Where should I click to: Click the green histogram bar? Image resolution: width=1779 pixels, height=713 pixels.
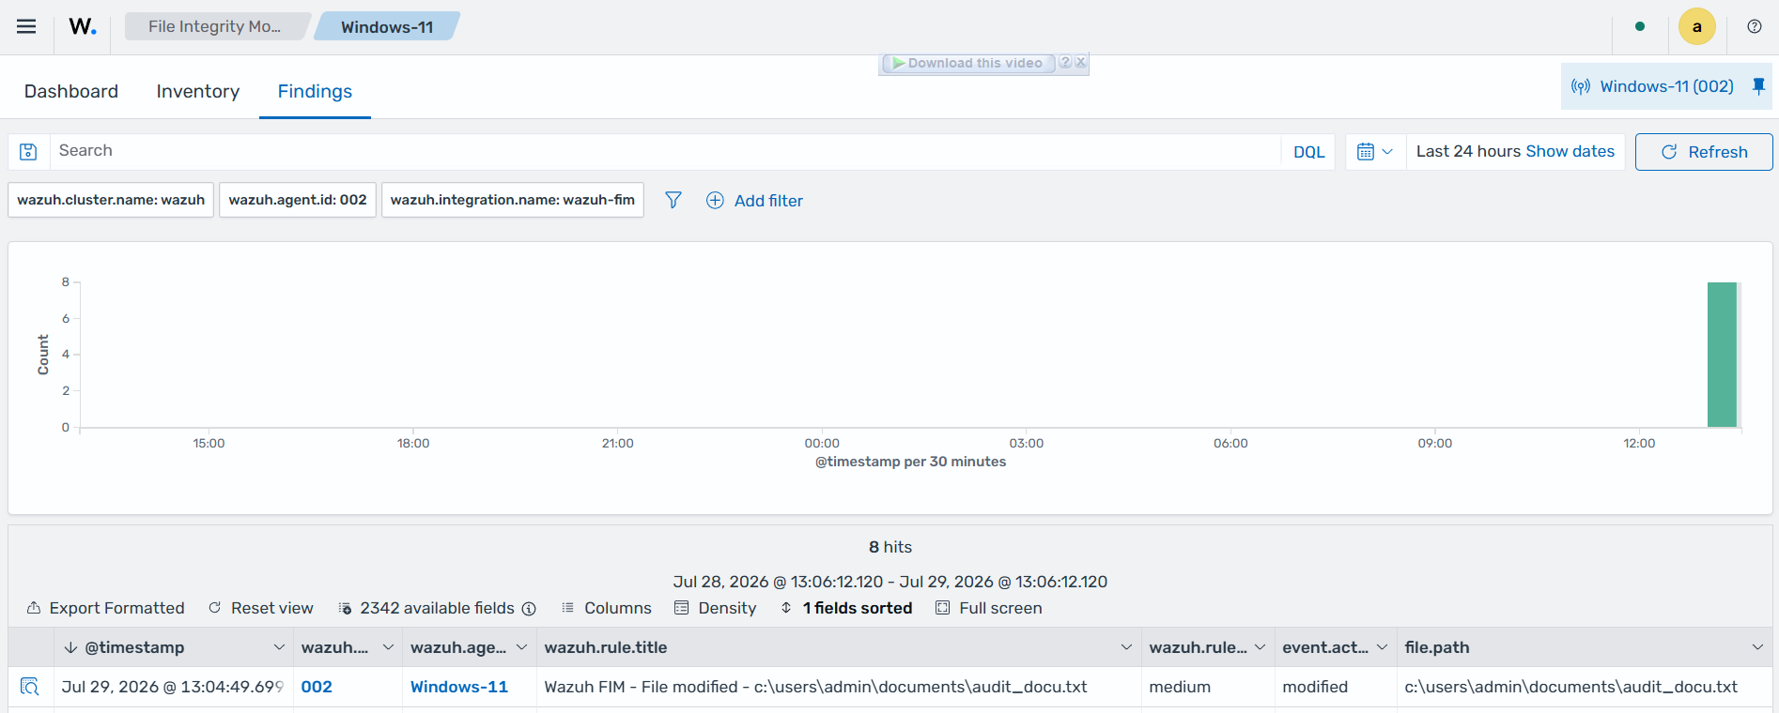coord(1723,355)
